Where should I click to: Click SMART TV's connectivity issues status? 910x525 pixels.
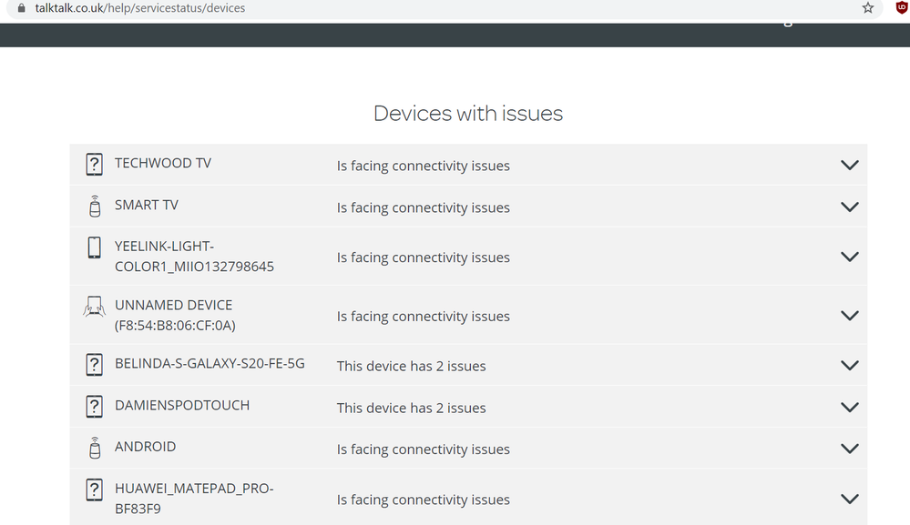point(423,207)
